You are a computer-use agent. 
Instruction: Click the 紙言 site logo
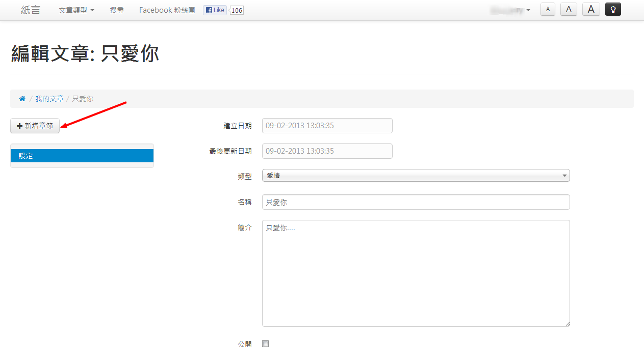point(31,10)
